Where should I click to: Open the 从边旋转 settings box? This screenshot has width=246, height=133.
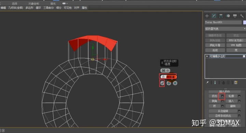pos(239,111)
